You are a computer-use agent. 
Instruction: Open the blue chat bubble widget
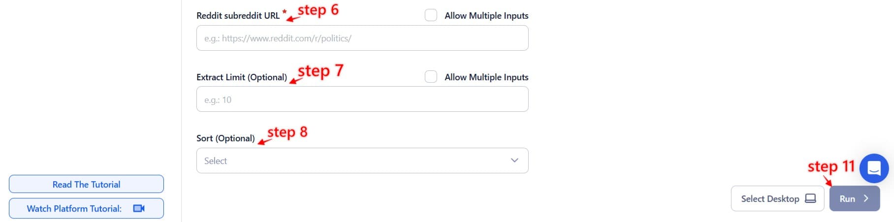[874, 168]
